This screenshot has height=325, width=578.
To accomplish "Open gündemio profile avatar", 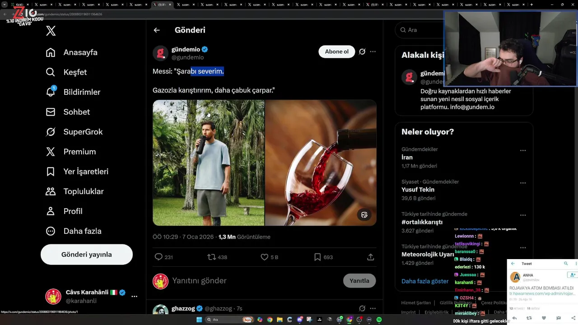I will click(160, 53).
